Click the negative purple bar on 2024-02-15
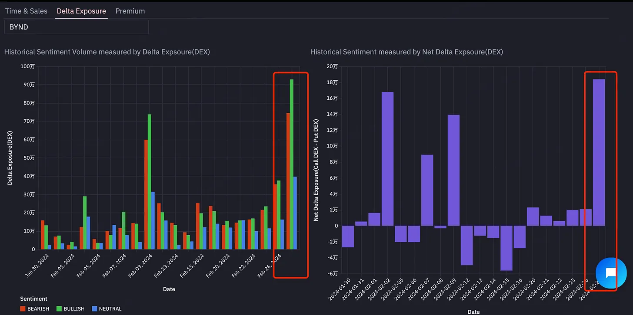This screenshot has height=315, width=633. (x=506, y=247)
